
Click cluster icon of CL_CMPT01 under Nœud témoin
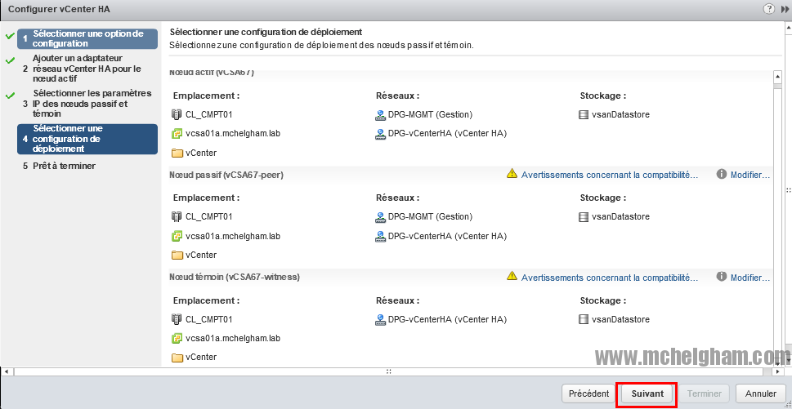[x=177, y=319]
